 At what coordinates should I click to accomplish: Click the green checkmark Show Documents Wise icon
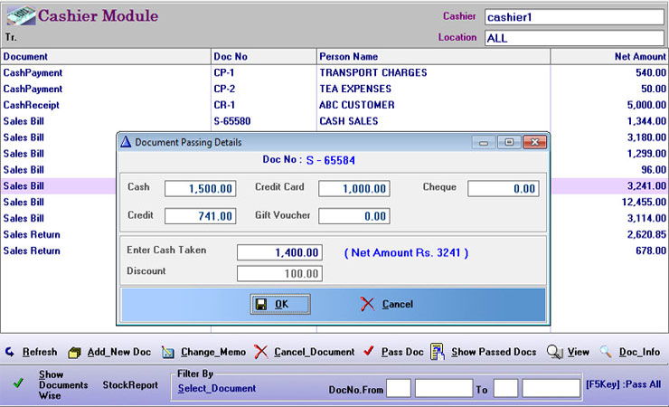tap(18, 383)
